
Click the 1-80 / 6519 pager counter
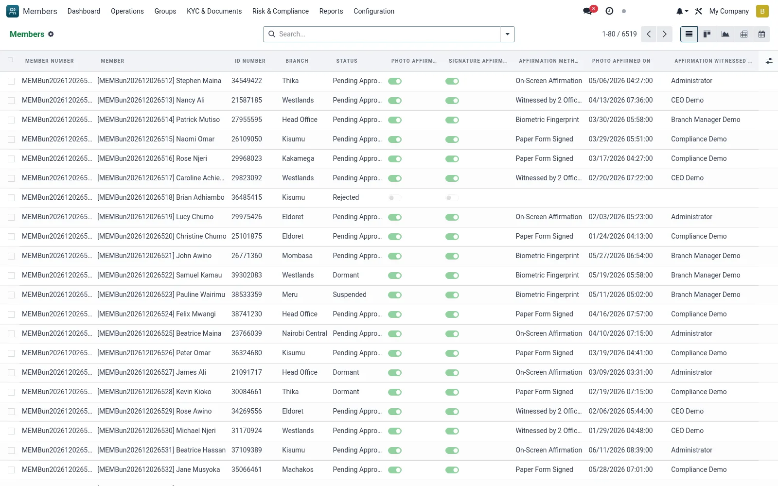pos(619,34)
